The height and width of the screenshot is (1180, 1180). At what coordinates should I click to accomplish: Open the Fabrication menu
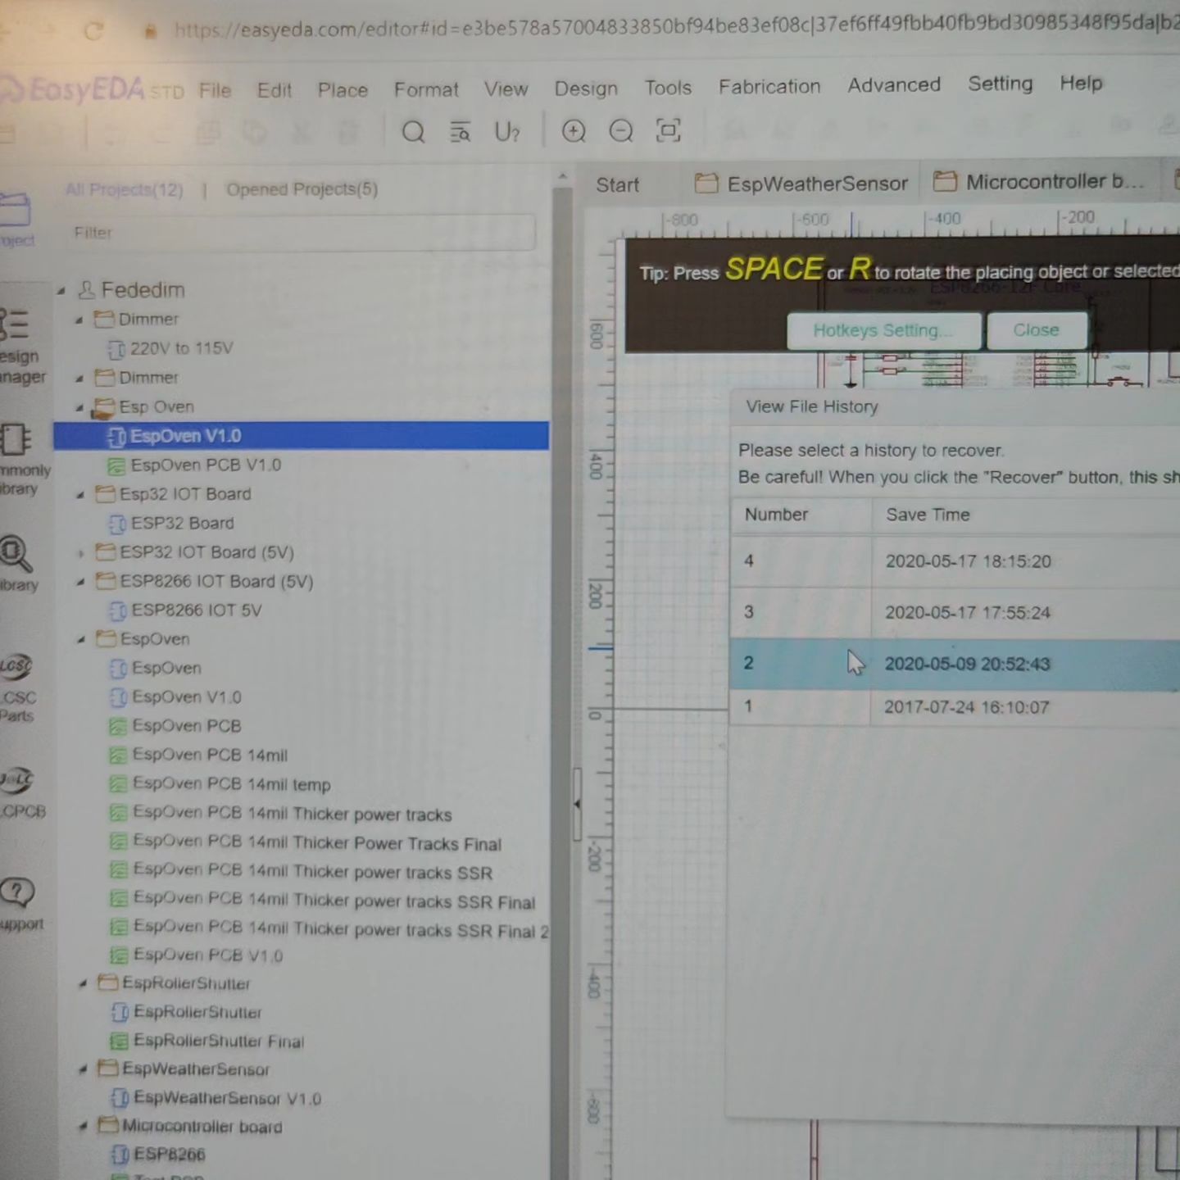(769, 87)
